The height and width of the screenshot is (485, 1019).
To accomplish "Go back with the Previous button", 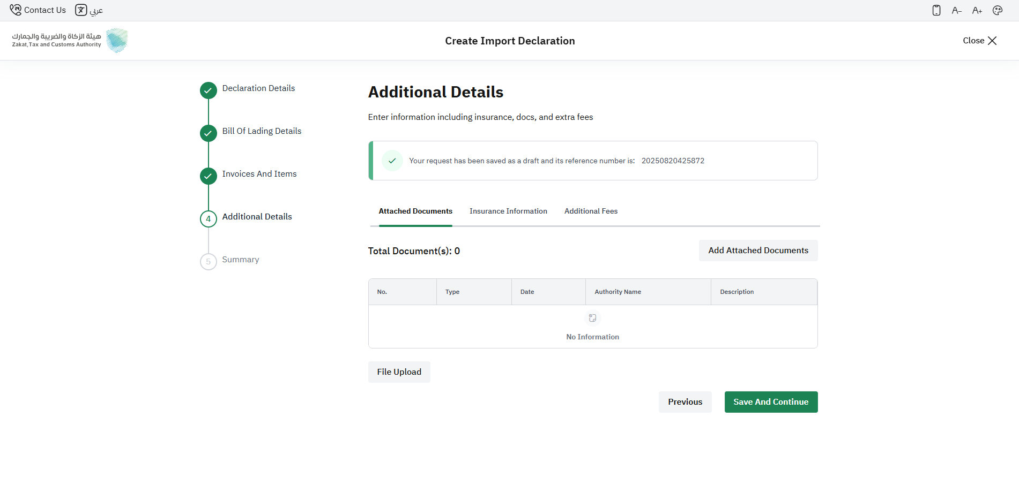I will click(x=685, y=402).
